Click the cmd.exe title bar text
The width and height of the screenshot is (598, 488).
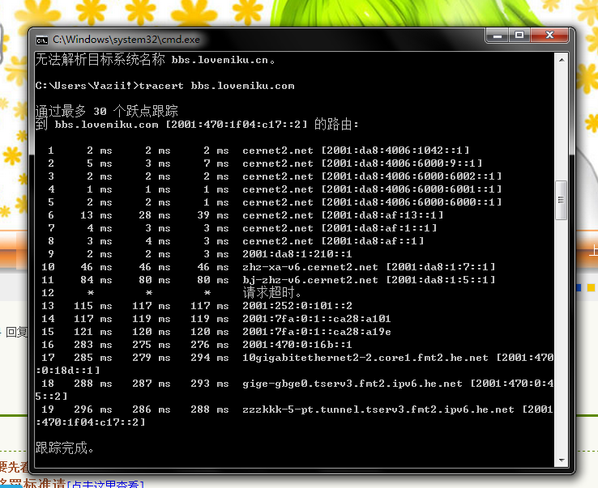coord(126,40)
